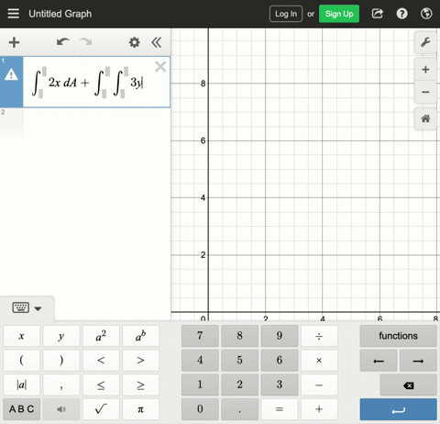Zoom out on the graph

pos(425,92)
